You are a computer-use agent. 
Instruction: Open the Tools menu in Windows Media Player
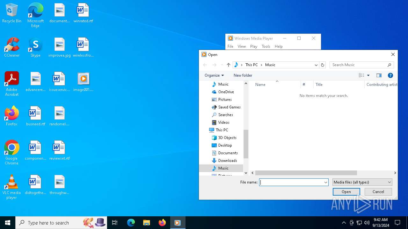[266, 46]
